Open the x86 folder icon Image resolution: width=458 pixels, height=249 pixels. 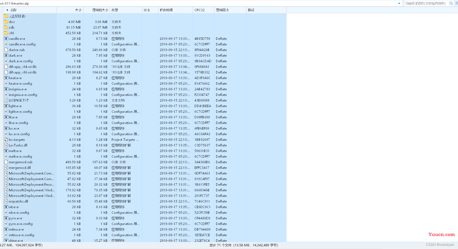pyautogui.click(x=6, y=33)
